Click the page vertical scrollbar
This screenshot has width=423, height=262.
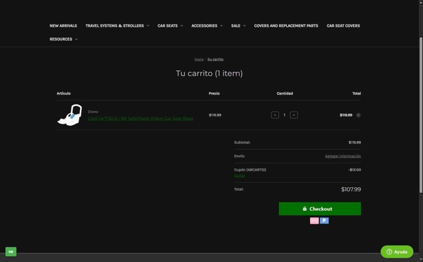pyautogui.click(x=420, y=115)
